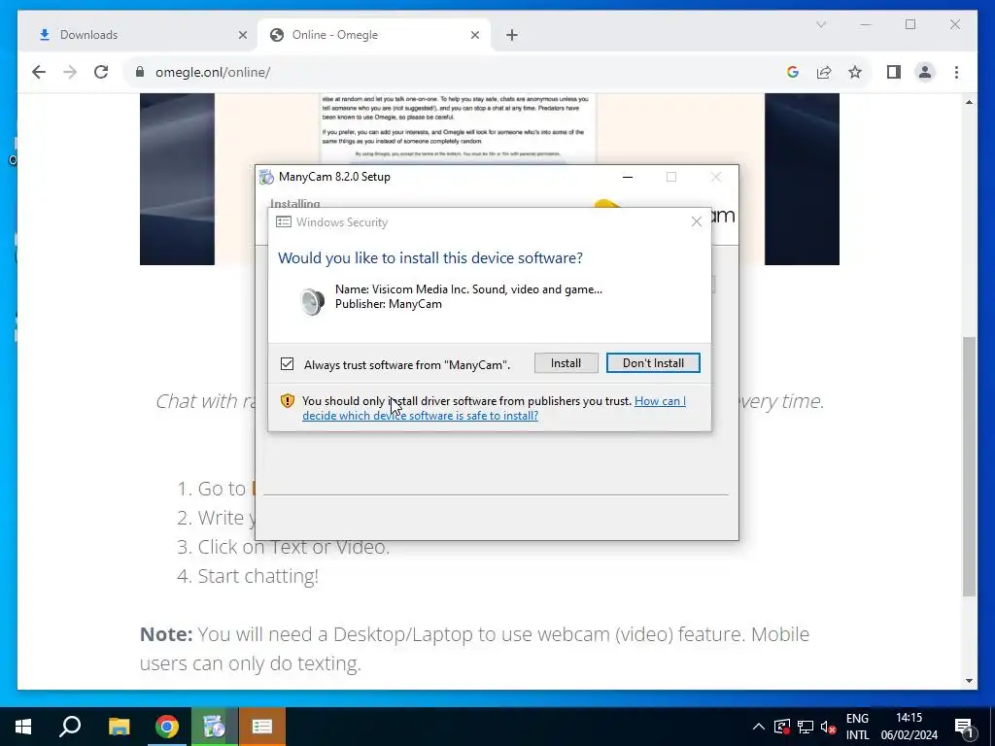Open the tab search chevron
Viewport: 995px width, 746px height.
pyautogui.click(x=820, y=24)
